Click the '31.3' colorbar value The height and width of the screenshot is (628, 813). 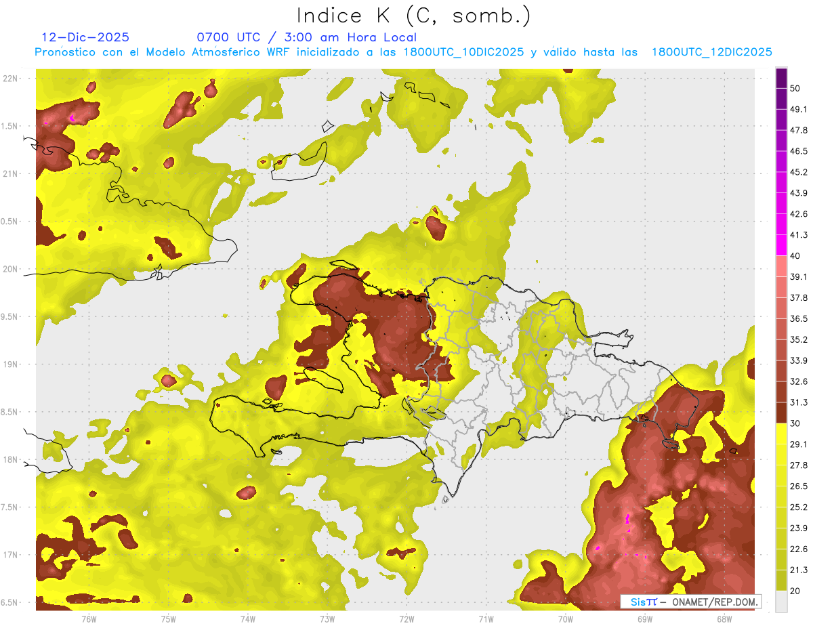tap(799, 402)
